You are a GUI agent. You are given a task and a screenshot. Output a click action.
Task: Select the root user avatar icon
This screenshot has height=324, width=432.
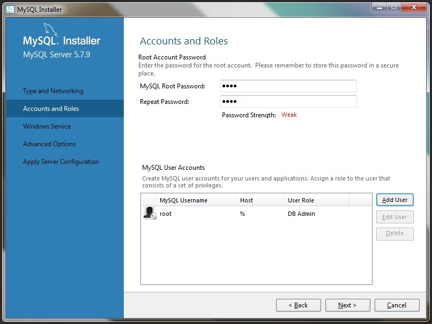150,213
